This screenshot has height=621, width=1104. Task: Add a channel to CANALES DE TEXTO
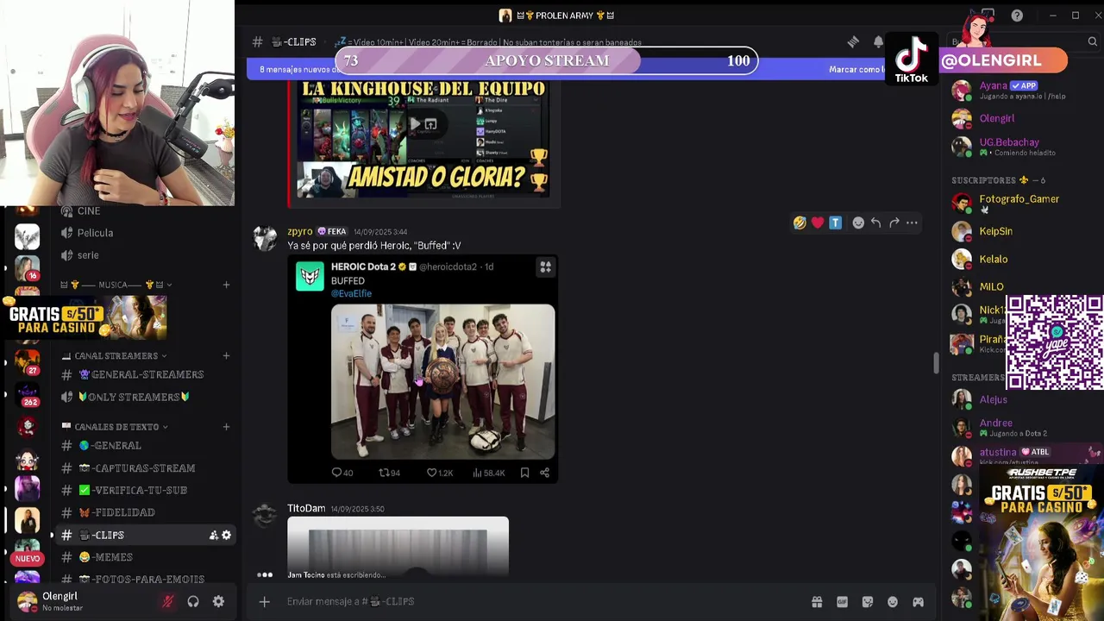tap(226, 427)
